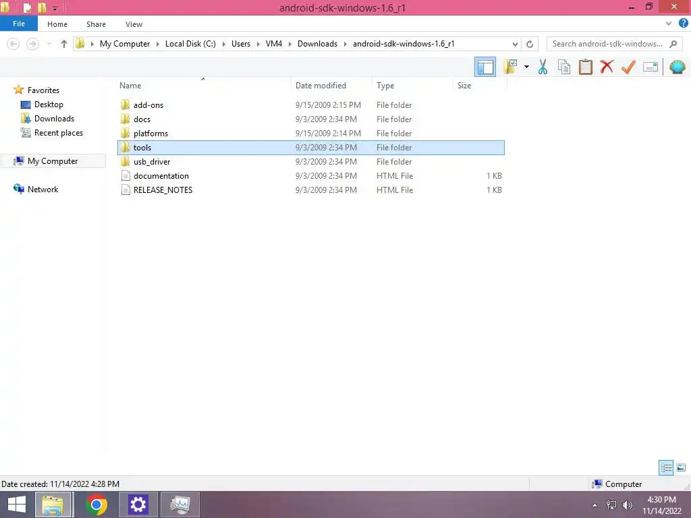Show hidden tray icons arrow
The height and width of the screenshot is (518, 691).
(x=595, y=505)
